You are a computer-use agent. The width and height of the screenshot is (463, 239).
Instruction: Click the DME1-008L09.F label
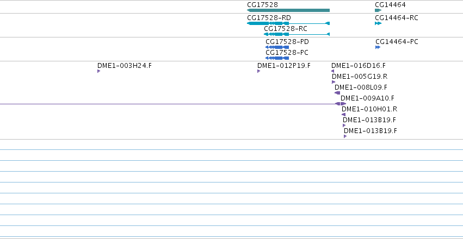pyautogui.click(x=361, y=87)
